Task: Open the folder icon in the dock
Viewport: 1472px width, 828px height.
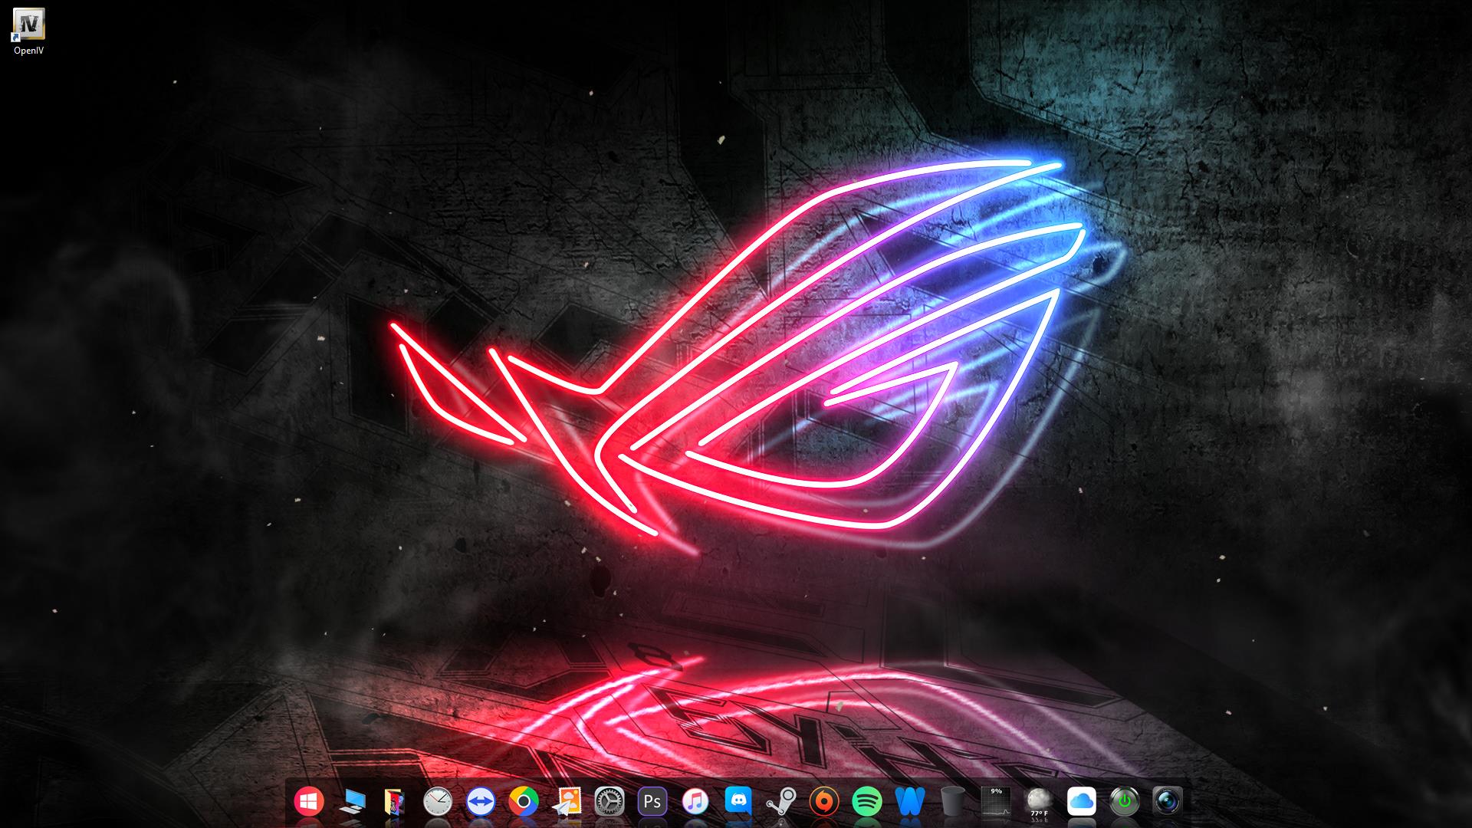Action: tap(395, 802)
